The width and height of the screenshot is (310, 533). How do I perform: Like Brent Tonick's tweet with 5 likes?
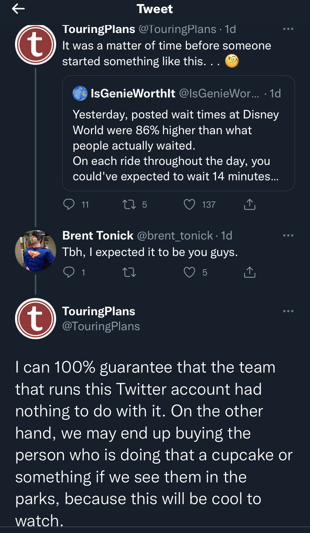[190, 272]
